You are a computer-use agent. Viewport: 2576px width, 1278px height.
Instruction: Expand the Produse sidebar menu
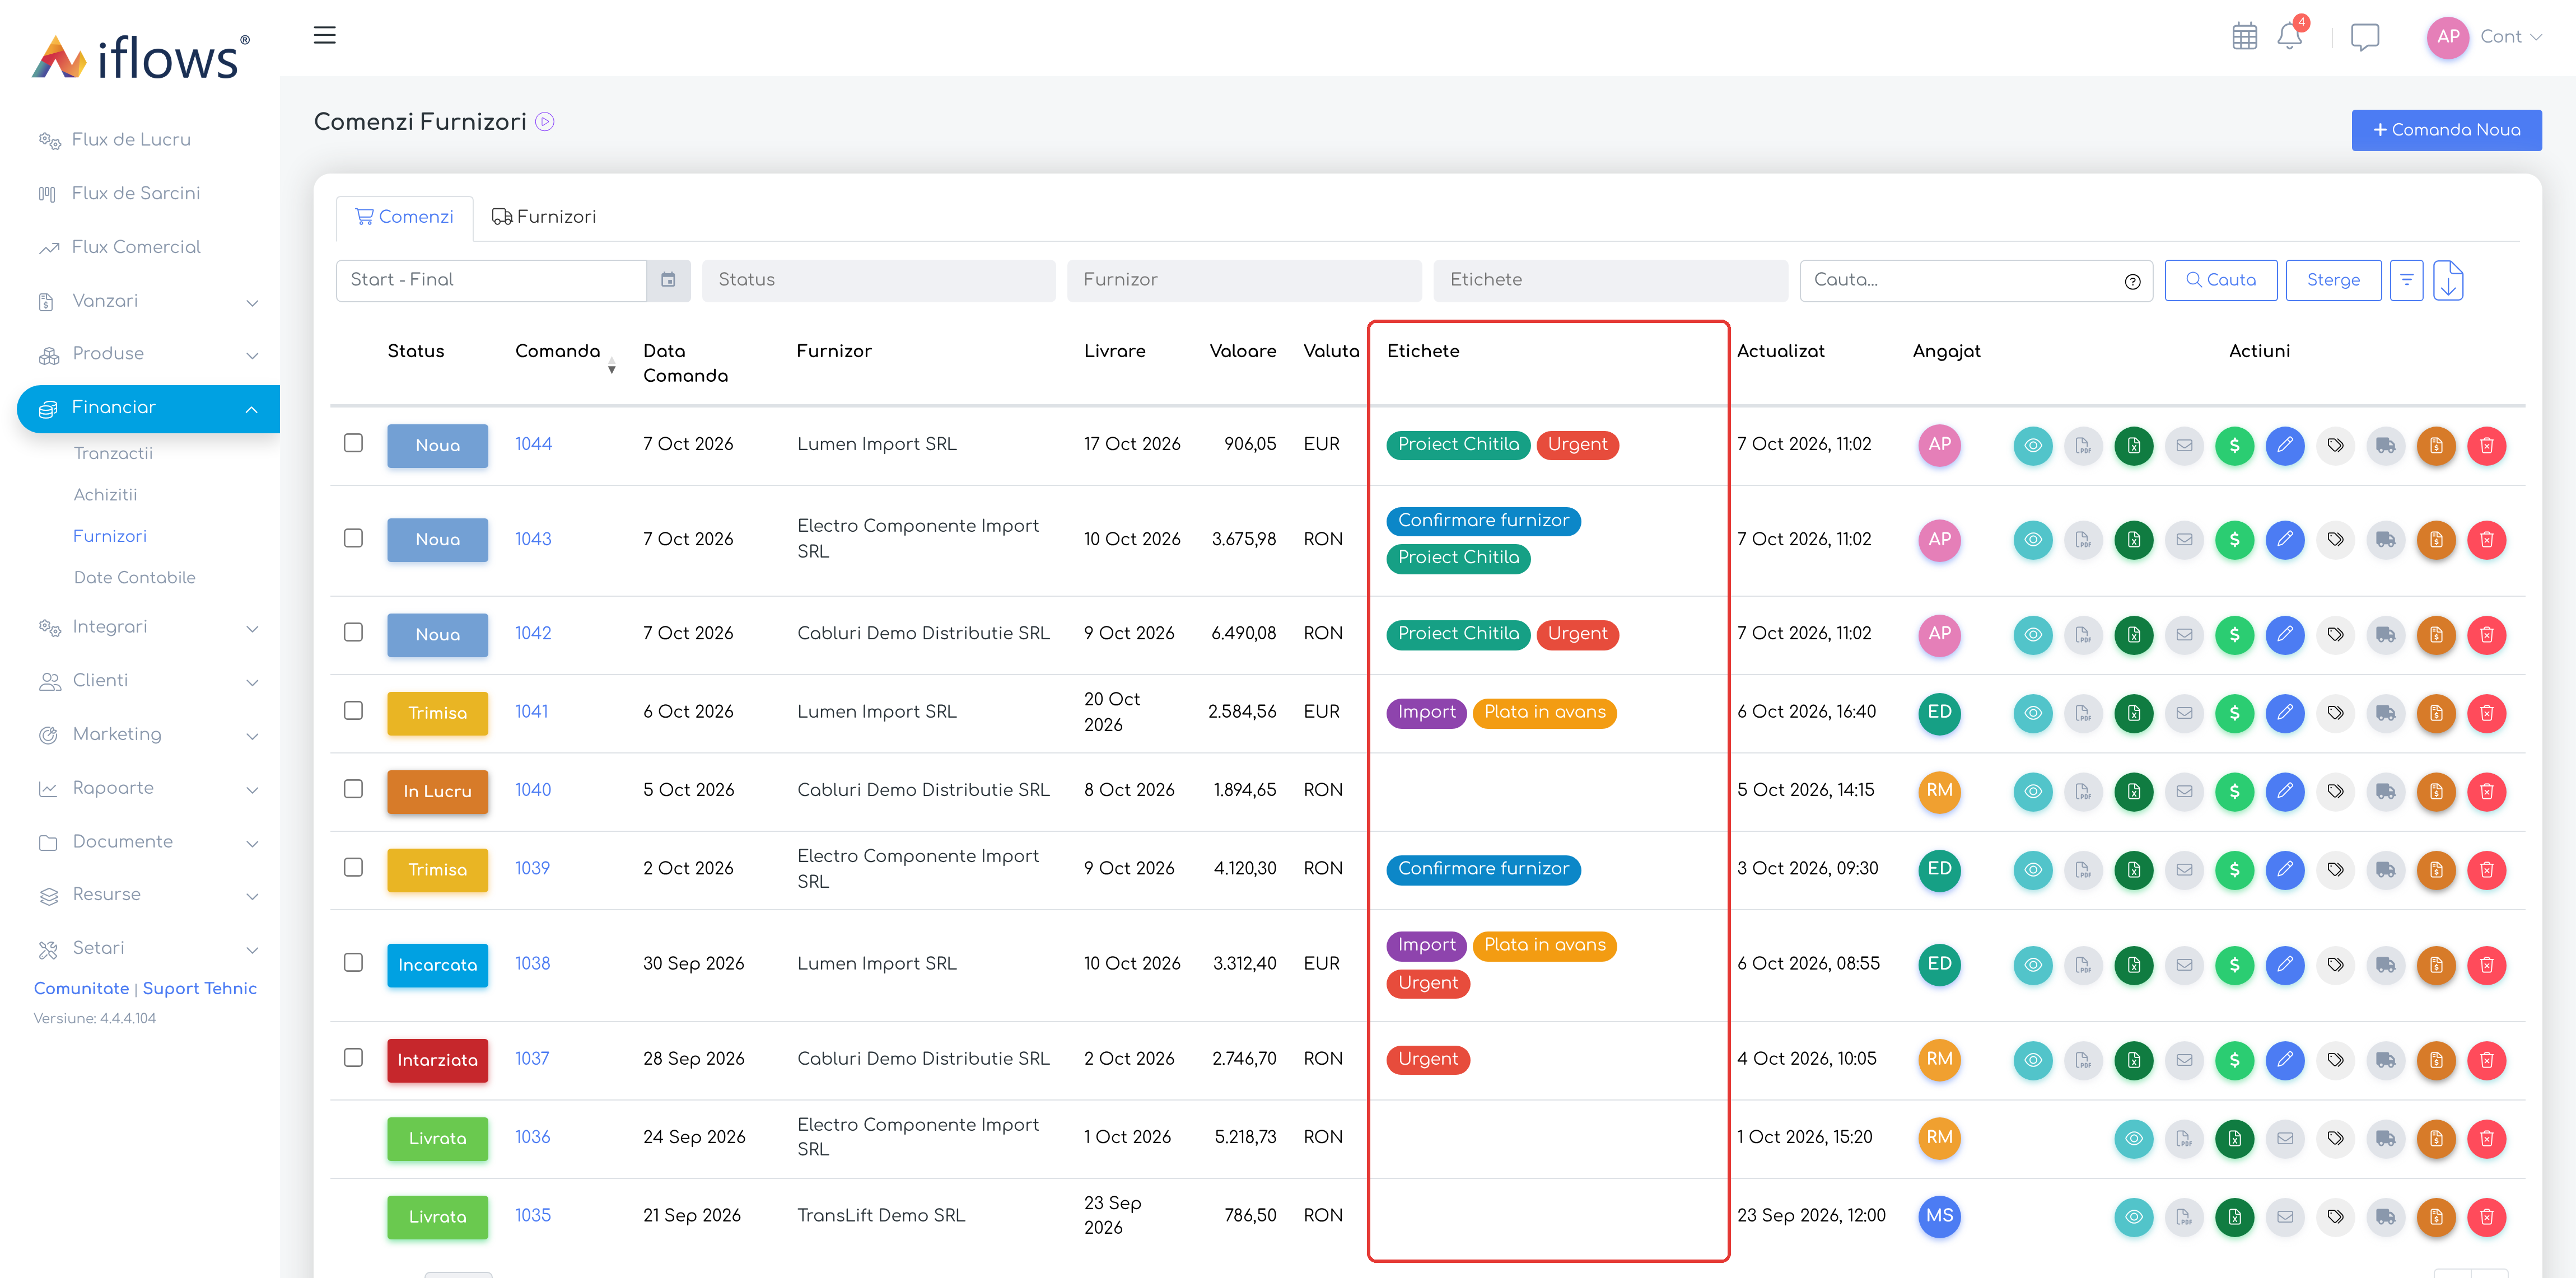coord(148,354)
